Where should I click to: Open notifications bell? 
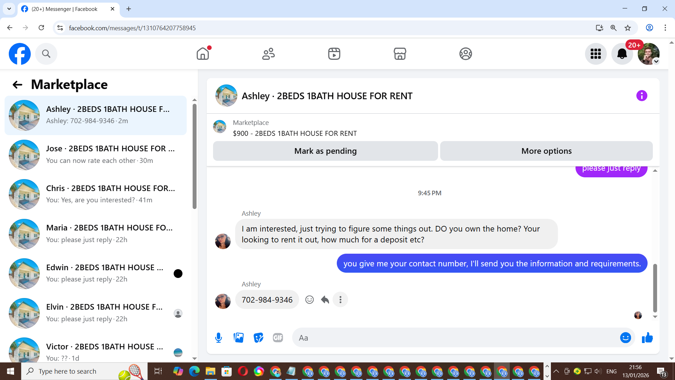point(622,54)
